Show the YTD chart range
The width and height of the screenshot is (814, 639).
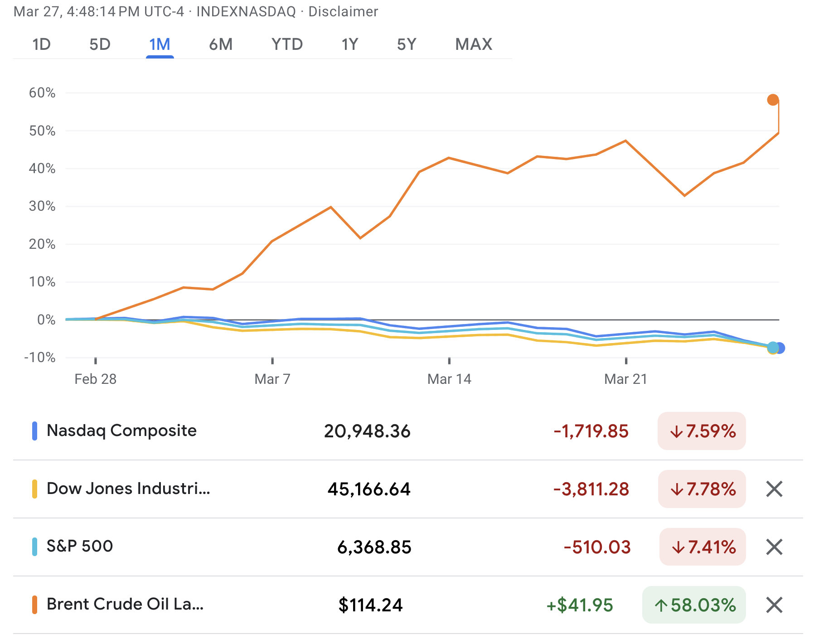pyautogui.click(x=287, y=44)
